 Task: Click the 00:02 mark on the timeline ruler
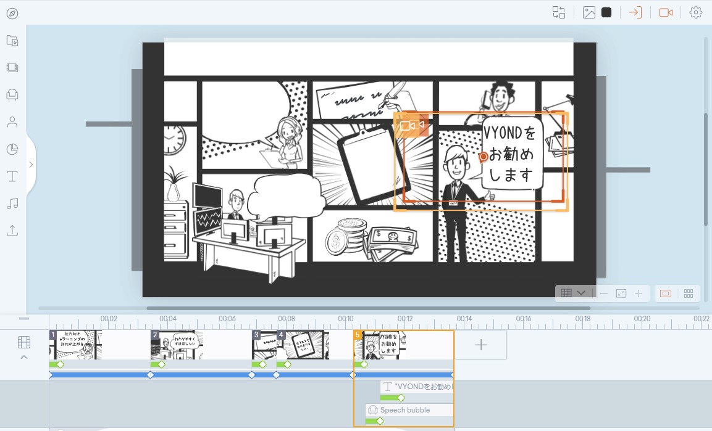click(109, 319)
